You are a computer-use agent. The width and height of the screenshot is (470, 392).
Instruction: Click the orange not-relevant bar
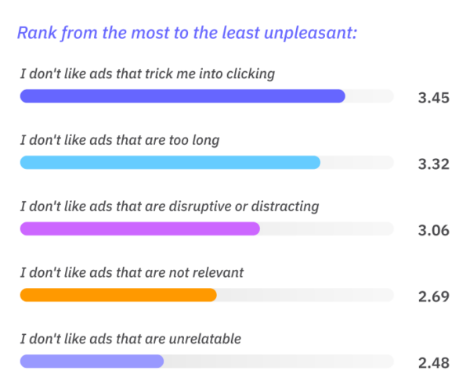(x=118, y=295)
